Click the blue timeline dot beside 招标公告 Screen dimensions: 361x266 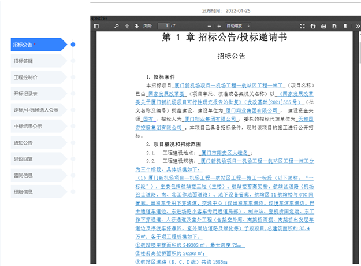pos(73,45)
